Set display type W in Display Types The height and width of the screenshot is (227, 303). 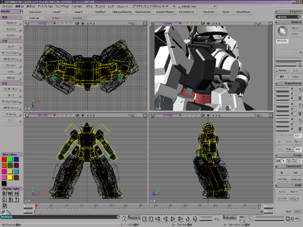[x=10, y=193]
